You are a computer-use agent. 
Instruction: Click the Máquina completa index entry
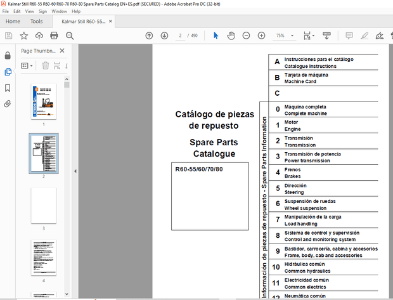[323, 110]
